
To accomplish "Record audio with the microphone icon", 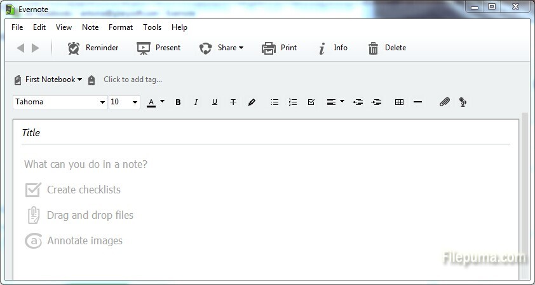I will point(463,102).
